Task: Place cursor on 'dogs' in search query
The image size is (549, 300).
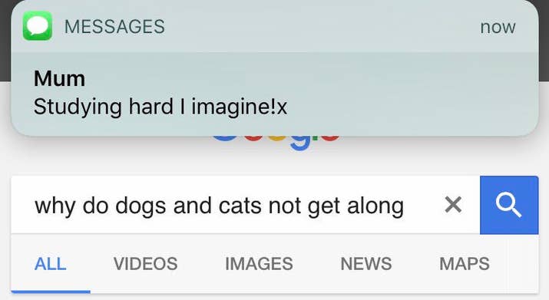Action: pyautogui.click(x=141, y=206)
